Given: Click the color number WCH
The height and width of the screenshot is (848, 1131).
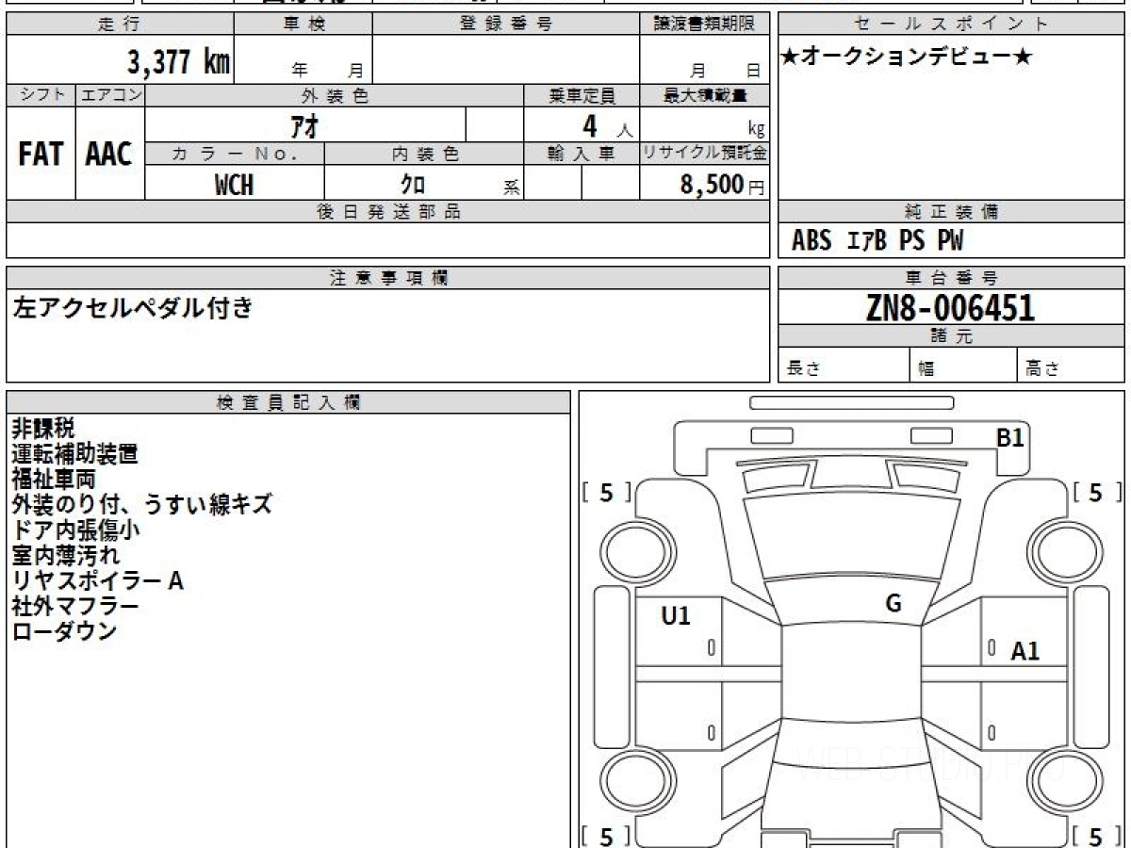Looking at the screenshot, I should [x=234, y=185].
